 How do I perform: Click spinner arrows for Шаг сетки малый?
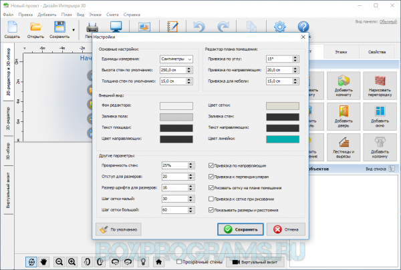pos(190,199)
